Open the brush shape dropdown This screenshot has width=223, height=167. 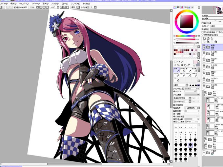click(190, 98)
